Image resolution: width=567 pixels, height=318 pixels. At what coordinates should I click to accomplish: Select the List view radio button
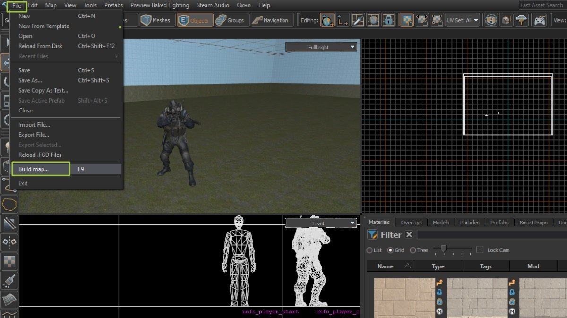coord(369,250)
